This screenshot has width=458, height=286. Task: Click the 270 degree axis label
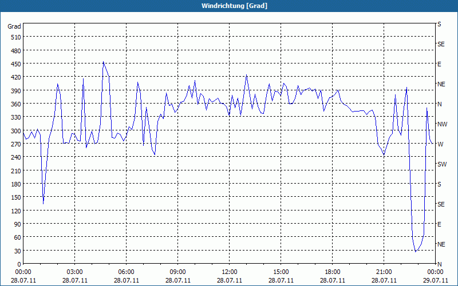[x=16, y=144]
